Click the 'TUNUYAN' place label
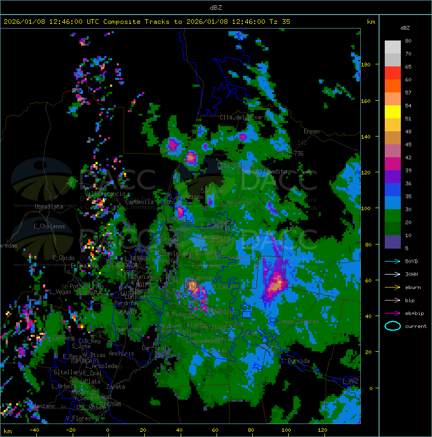The image size is (432, 437). pyautogui.click(x=110, y=404)
